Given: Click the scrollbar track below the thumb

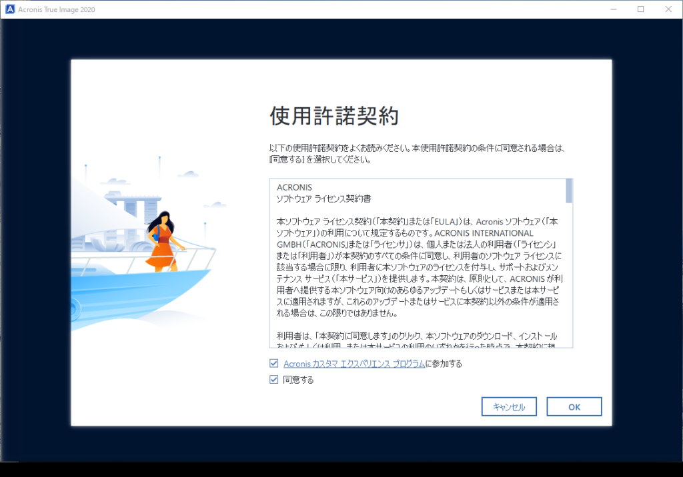Looking at the screenshot, I should point(569,274).
